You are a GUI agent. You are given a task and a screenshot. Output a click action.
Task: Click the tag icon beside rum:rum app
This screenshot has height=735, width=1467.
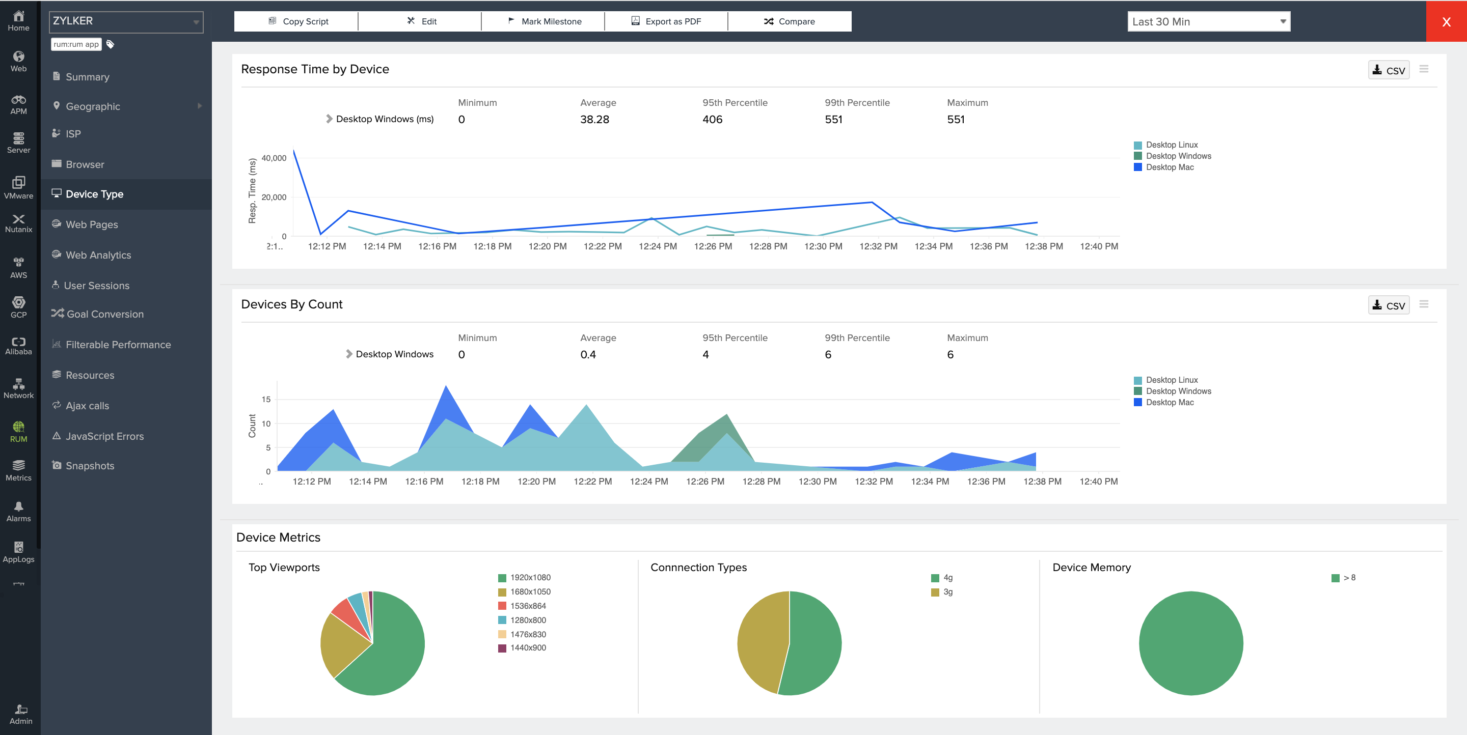(x=111, y=44)
